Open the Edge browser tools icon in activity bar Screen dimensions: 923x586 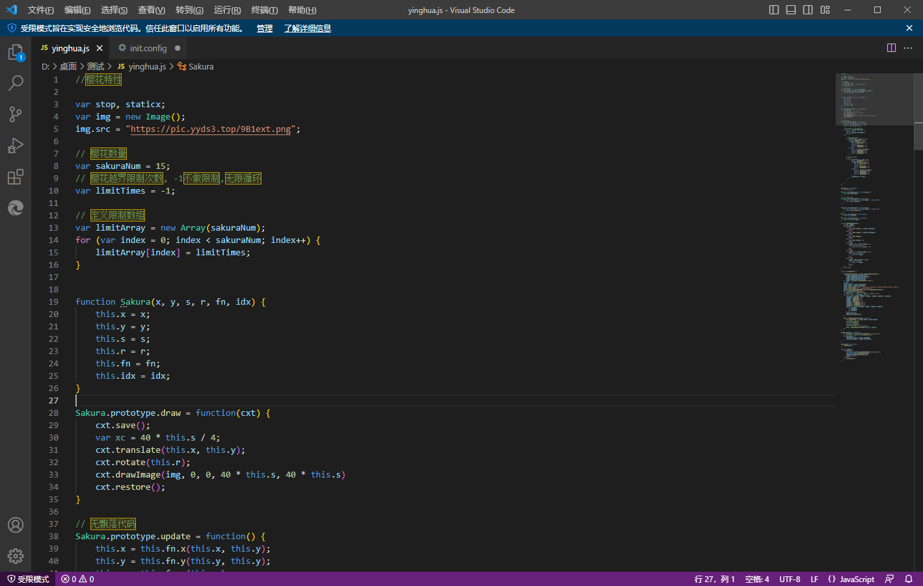tap(16, 208)
